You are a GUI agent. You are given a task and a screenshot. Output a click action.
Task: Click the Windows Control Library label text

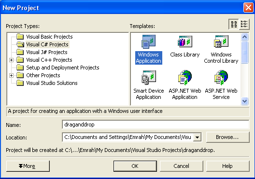click(221, 58)
